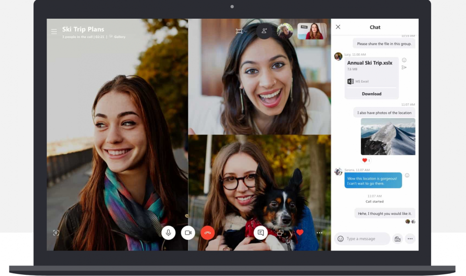
Task: Download the Annual Ski Trip.xlsx file
Action: pyautogui.click(x=372, y=94)
